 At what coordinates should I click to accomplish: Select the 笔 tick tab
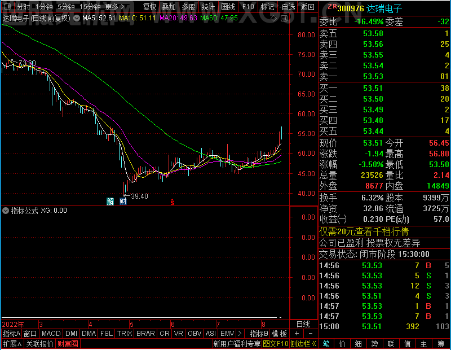click(x=326, y=344)
